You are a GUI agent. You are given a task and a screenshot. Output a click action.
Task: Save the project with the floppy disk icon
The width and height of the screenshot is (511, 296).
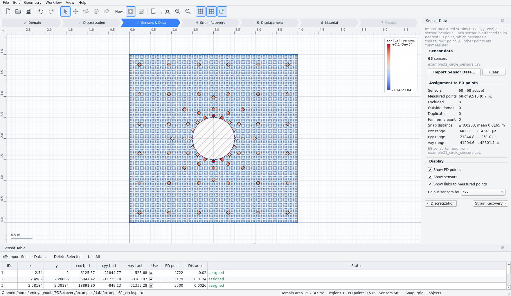[28, 11]
